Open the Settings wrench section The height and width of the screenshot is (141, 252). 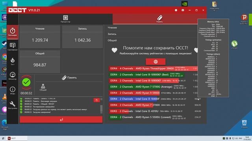[x=13, y=105]
